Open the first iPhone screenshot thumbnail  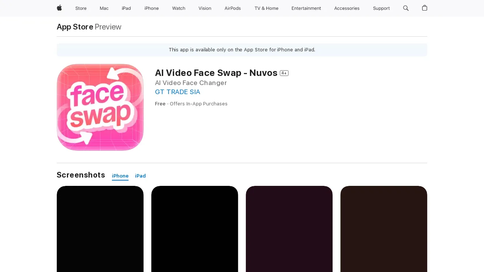[100, 229]
